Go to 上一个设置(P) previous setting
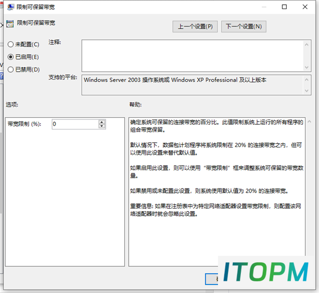This screenshot has height=293, width=319. point(195,27)
